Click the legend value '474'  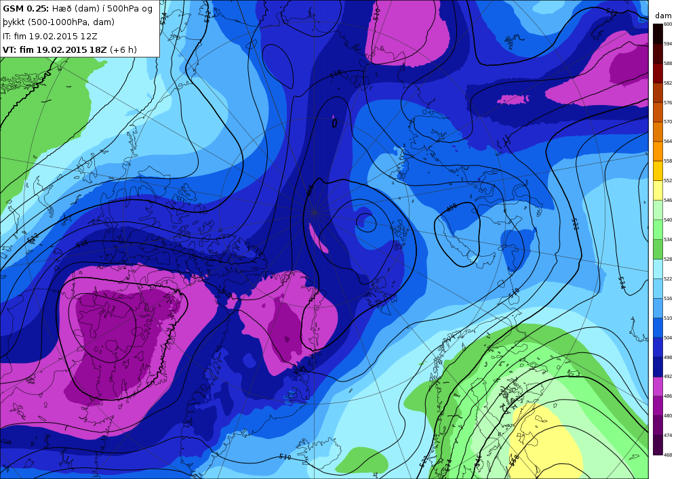(x=668, y=436)
